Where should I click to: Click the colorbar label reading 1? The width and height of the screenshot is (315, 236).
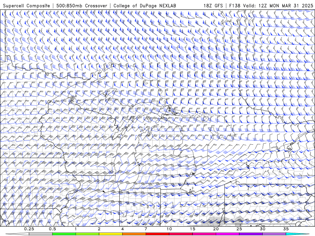point(76,229)
